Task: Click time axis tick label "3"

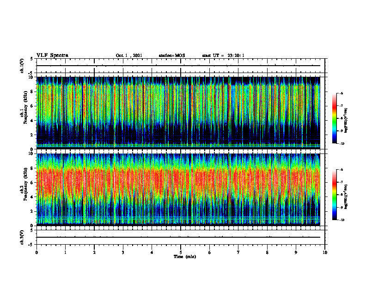Action: tap(123, 252)
